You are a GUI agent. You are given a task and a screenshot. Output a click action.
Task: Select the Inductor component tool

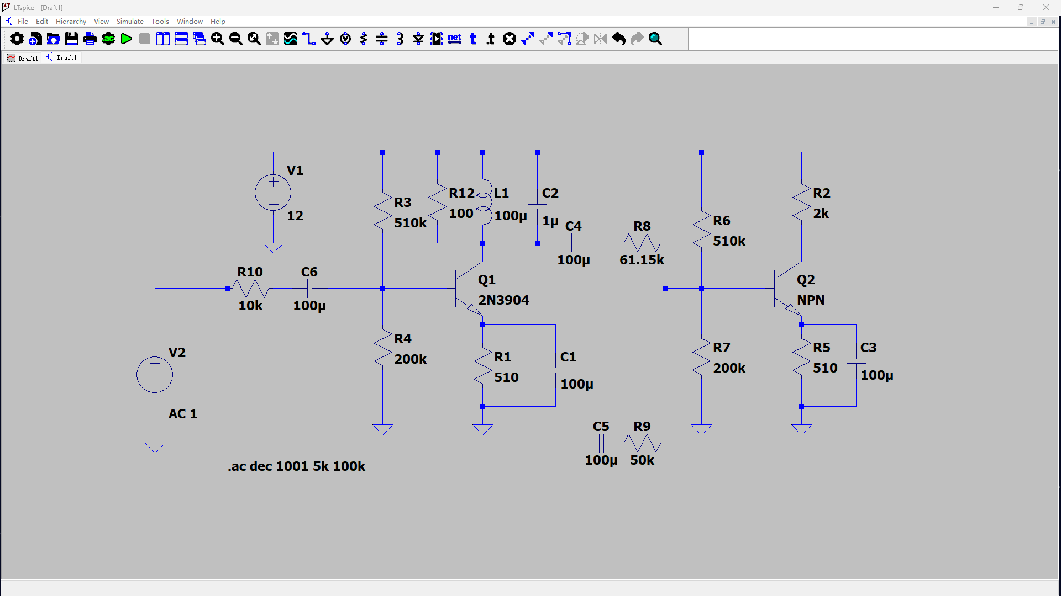pyautogui.click(x=400, y=39)
